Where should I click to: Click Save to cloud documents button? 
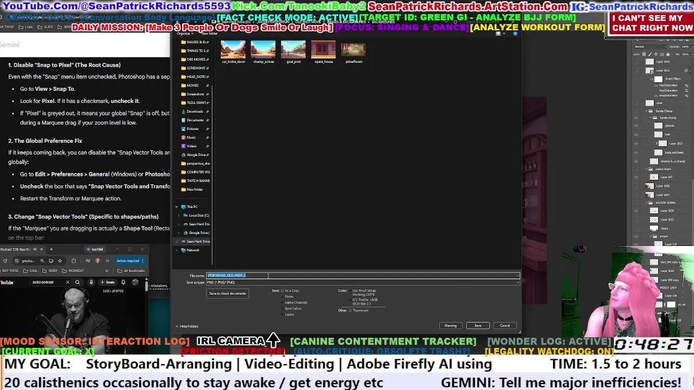228,294
